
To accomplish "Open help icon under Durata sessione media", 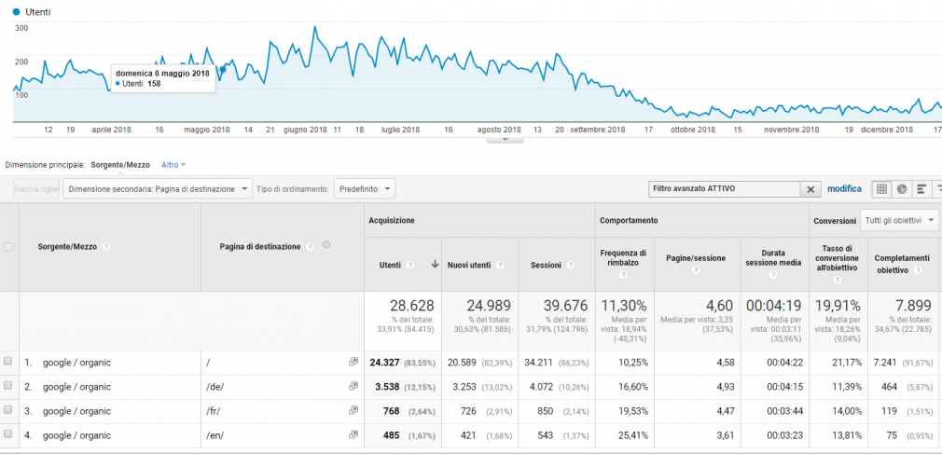I will (x=773, y=275).
